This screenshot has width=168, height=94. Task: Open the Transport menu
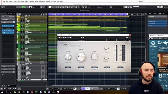[x=31, y=1]
